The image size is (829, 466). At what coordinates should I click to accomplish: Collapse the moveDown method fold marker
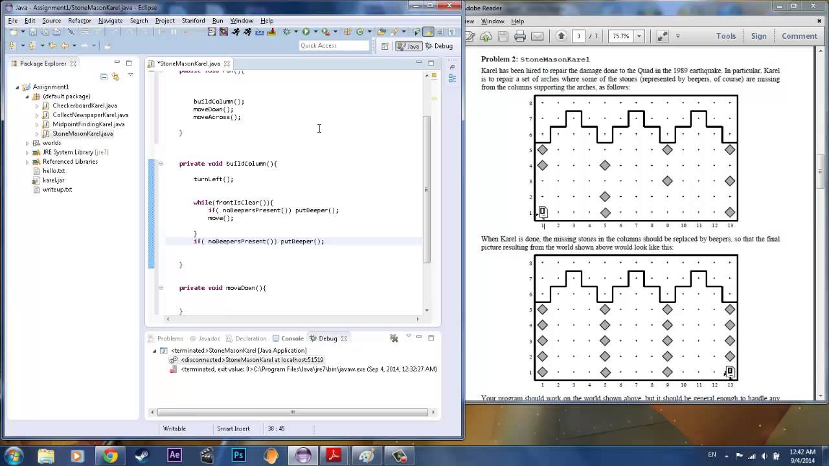click(x=161, y=288)
